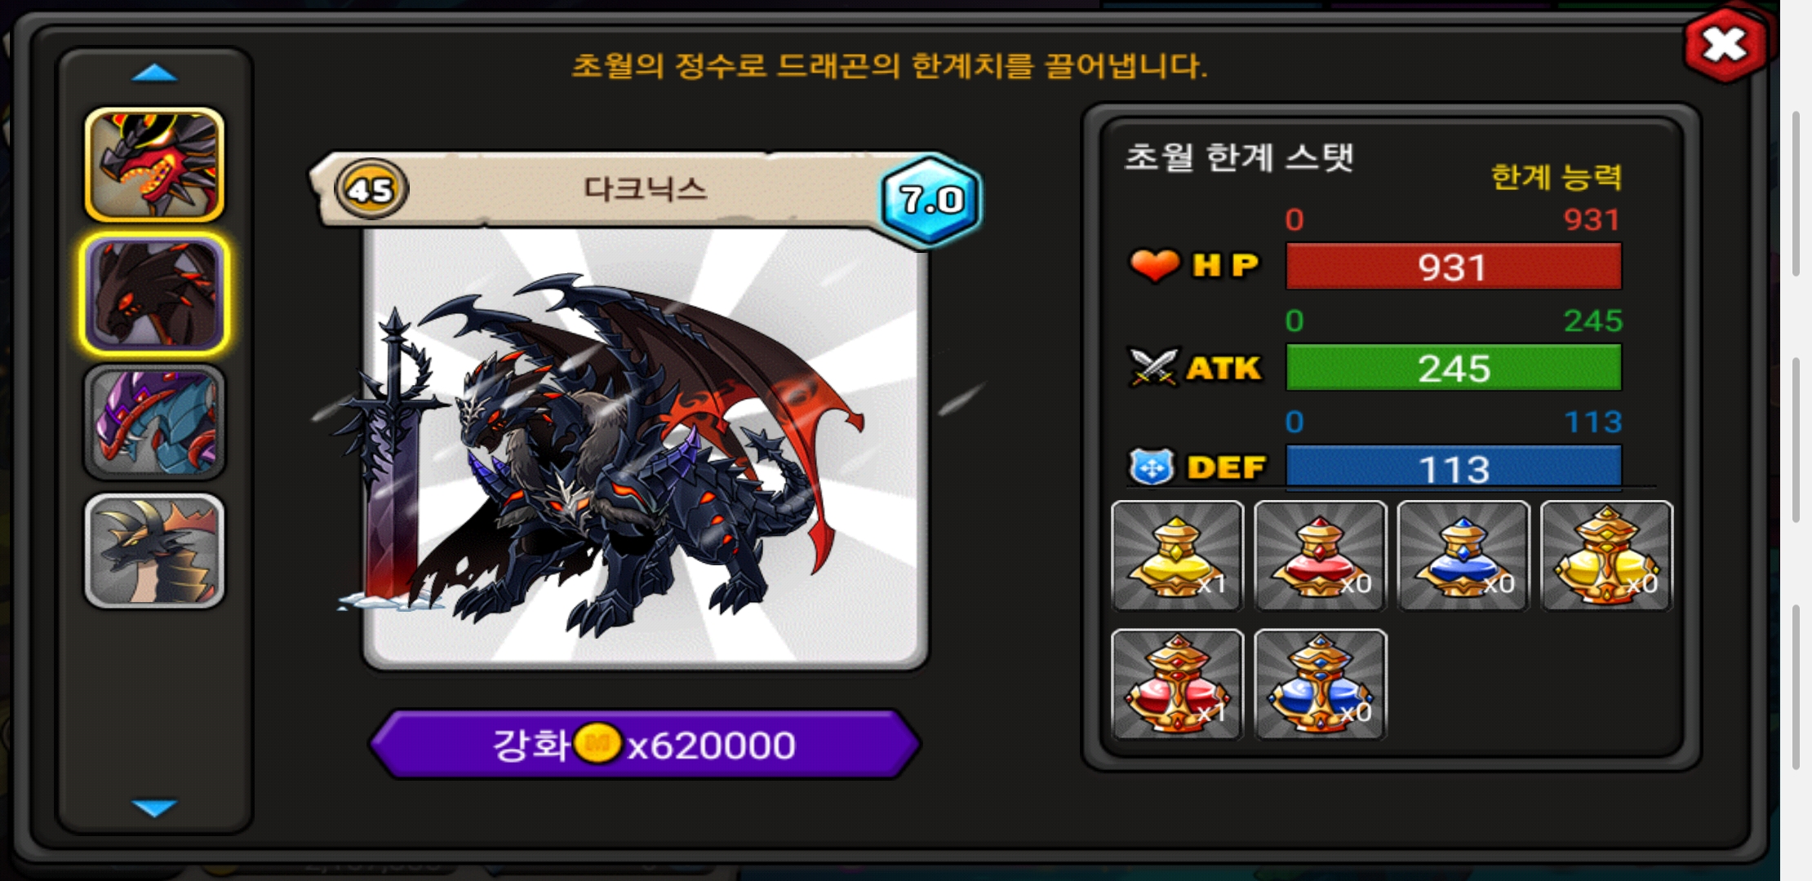Tap the level 45 gold badge
This screenshot has height=881, width=1812.
(x=371, y=189)
